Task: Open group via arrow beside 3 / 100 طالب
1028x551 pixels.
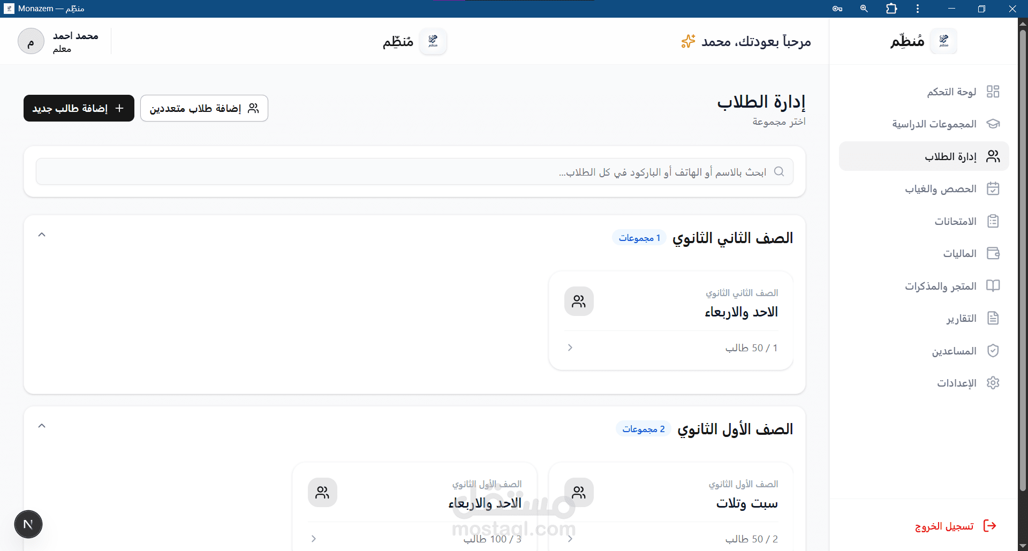Action: [314, 539]
